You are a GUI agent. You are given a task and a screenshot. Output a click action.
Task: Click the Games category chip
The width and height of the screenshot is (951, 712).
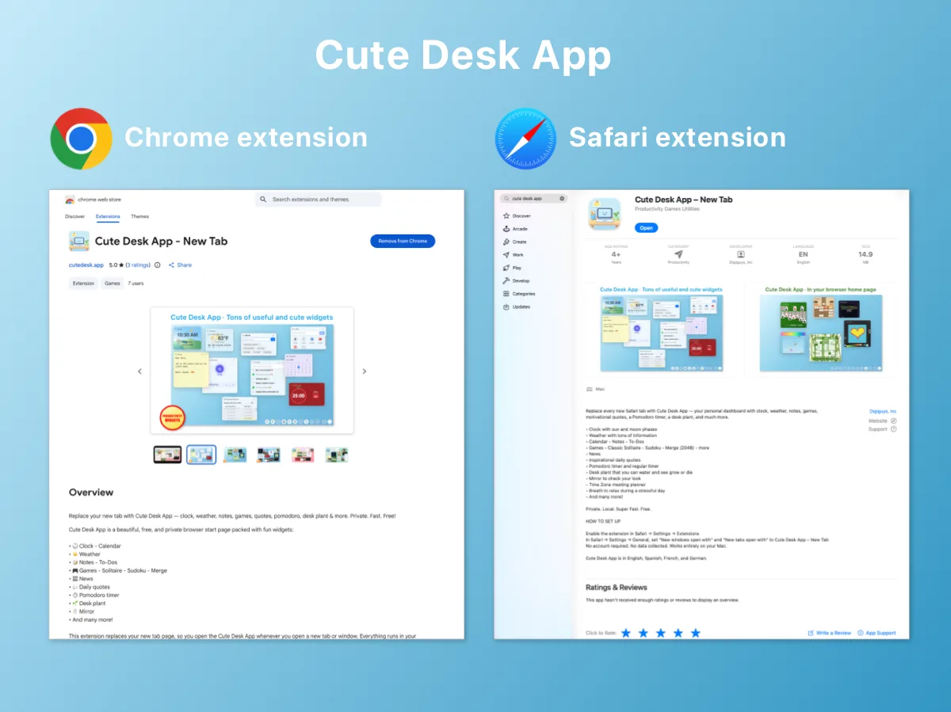(113, 283)
